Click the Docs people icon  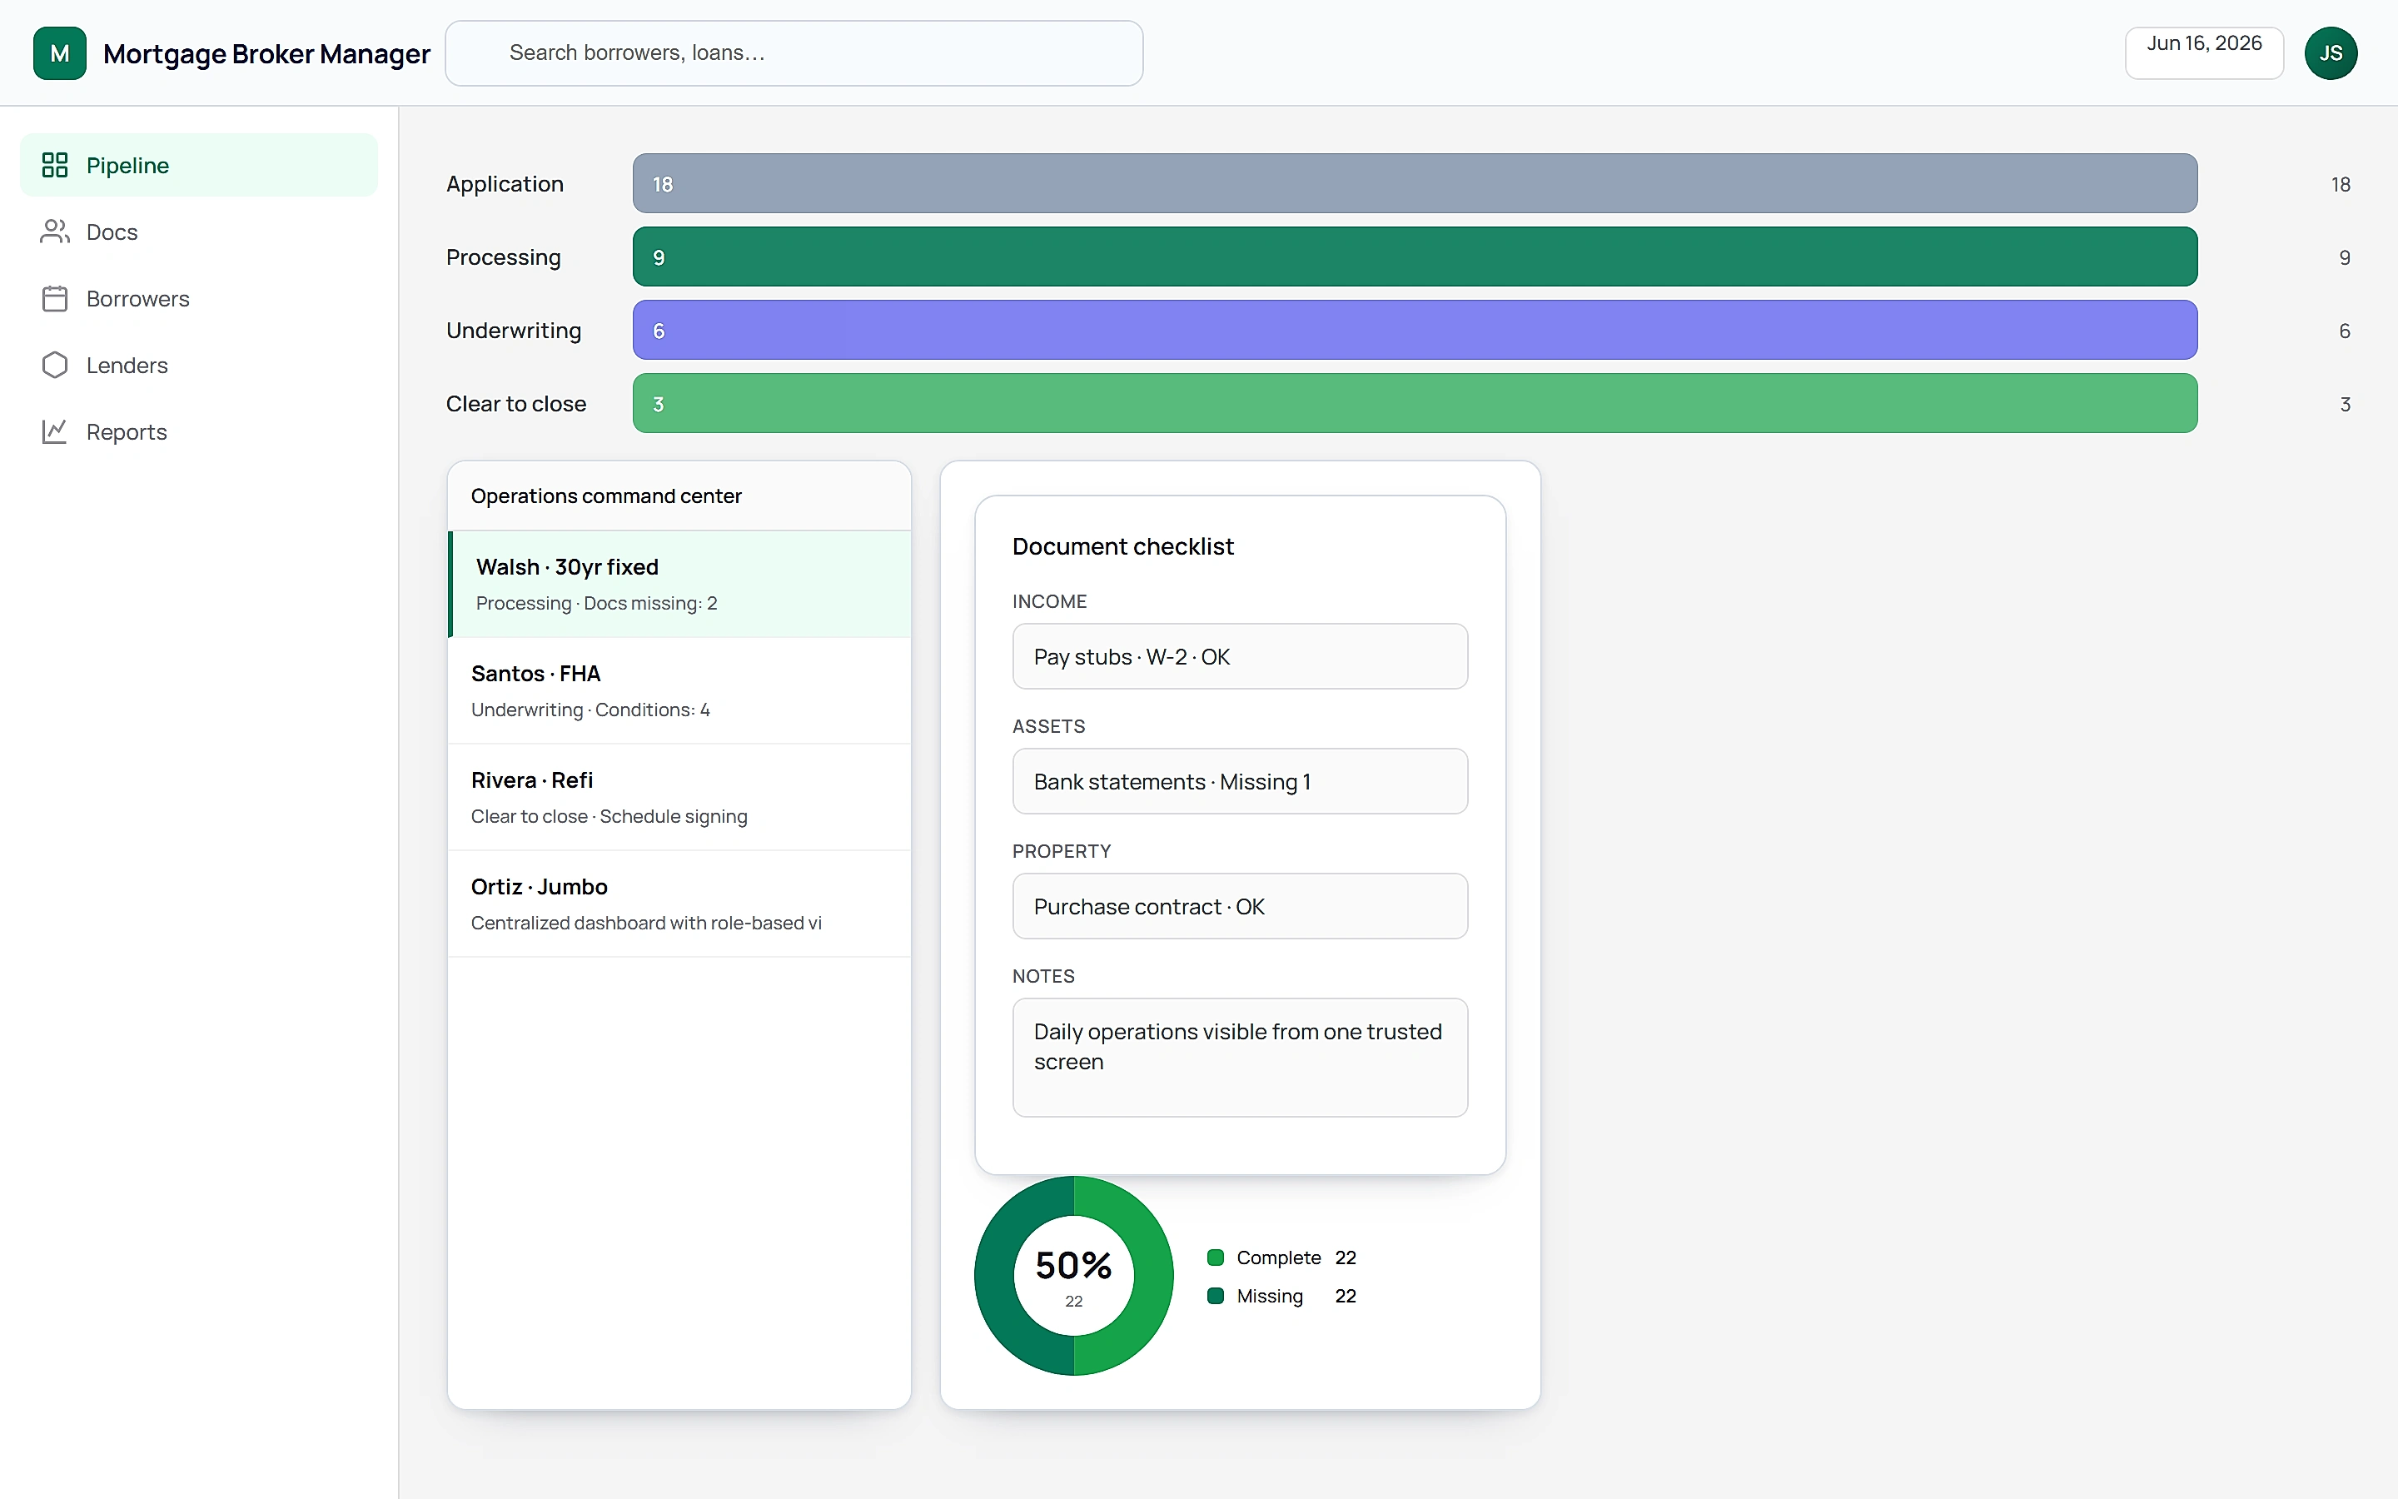coord(54,231)
